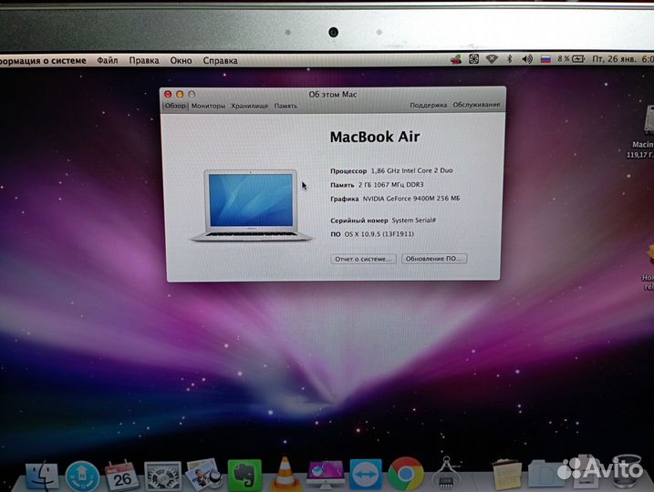Open System Preferences gear icon in dock
654x492 pixels.
click(x=162, y=477)
